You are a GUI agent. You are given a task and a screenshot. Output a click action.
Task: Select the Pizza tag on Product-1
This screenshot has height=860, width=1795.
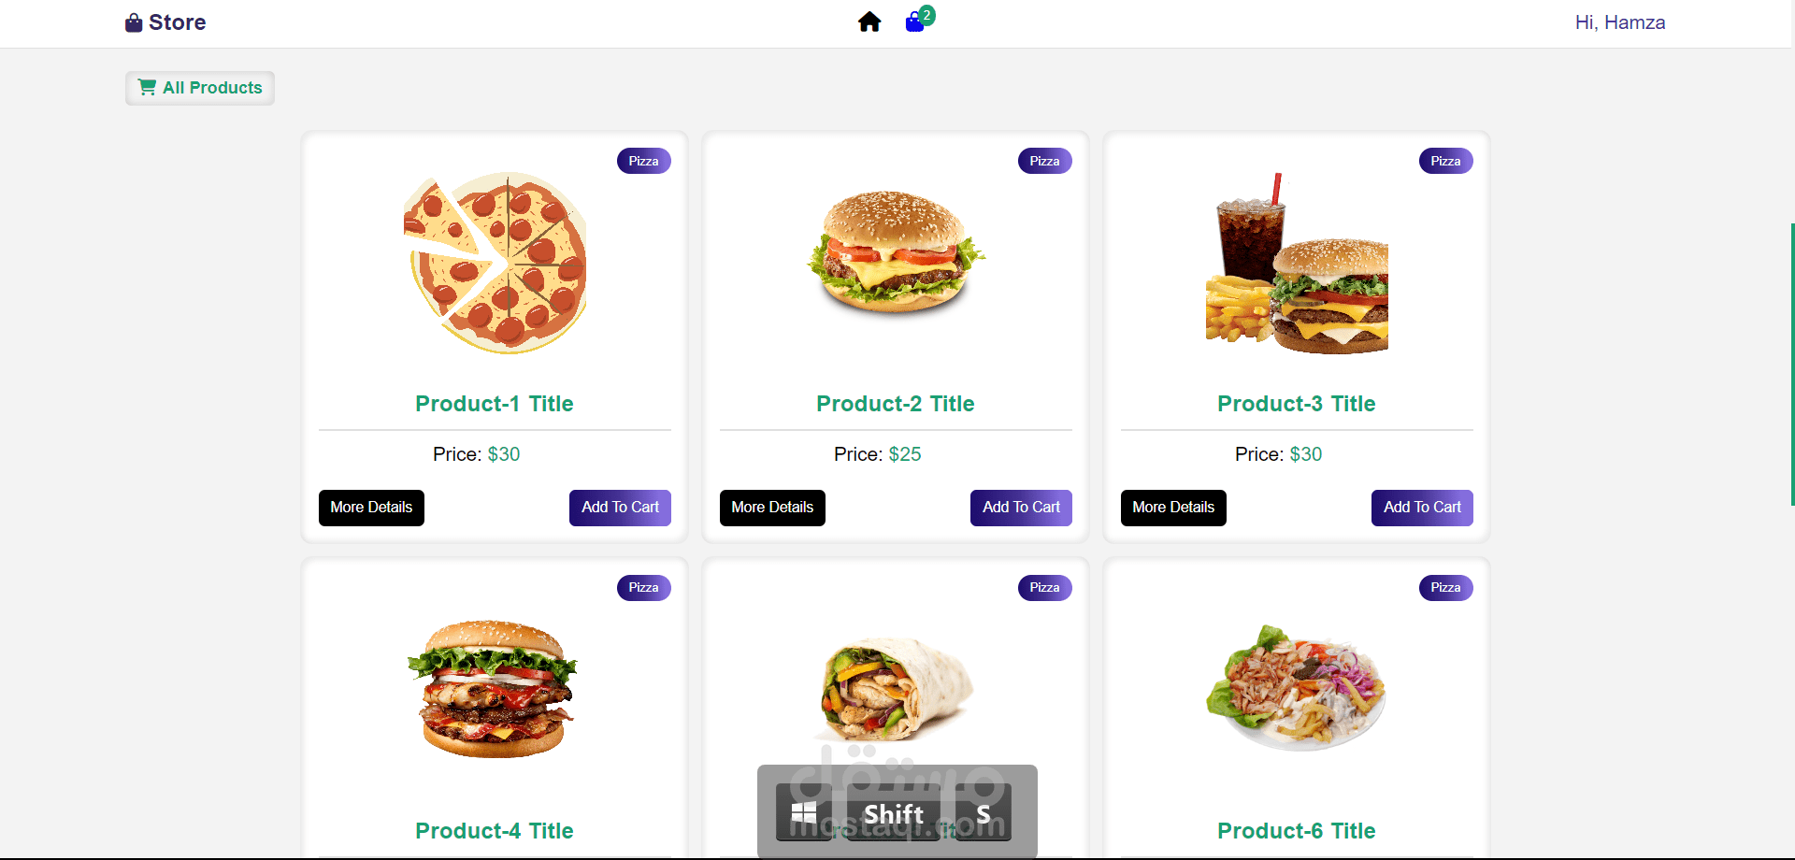tap(643, 161)
